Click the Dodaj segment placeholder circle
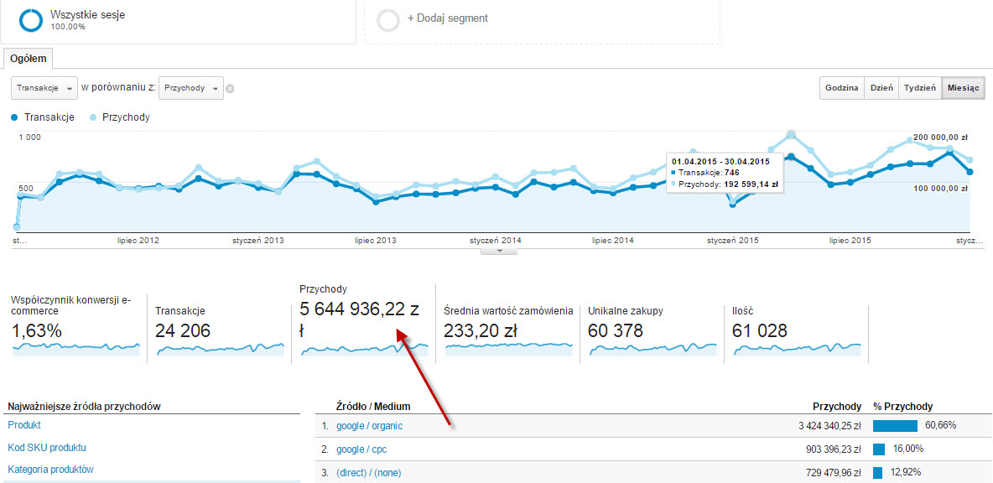 [x=388, y=20]
